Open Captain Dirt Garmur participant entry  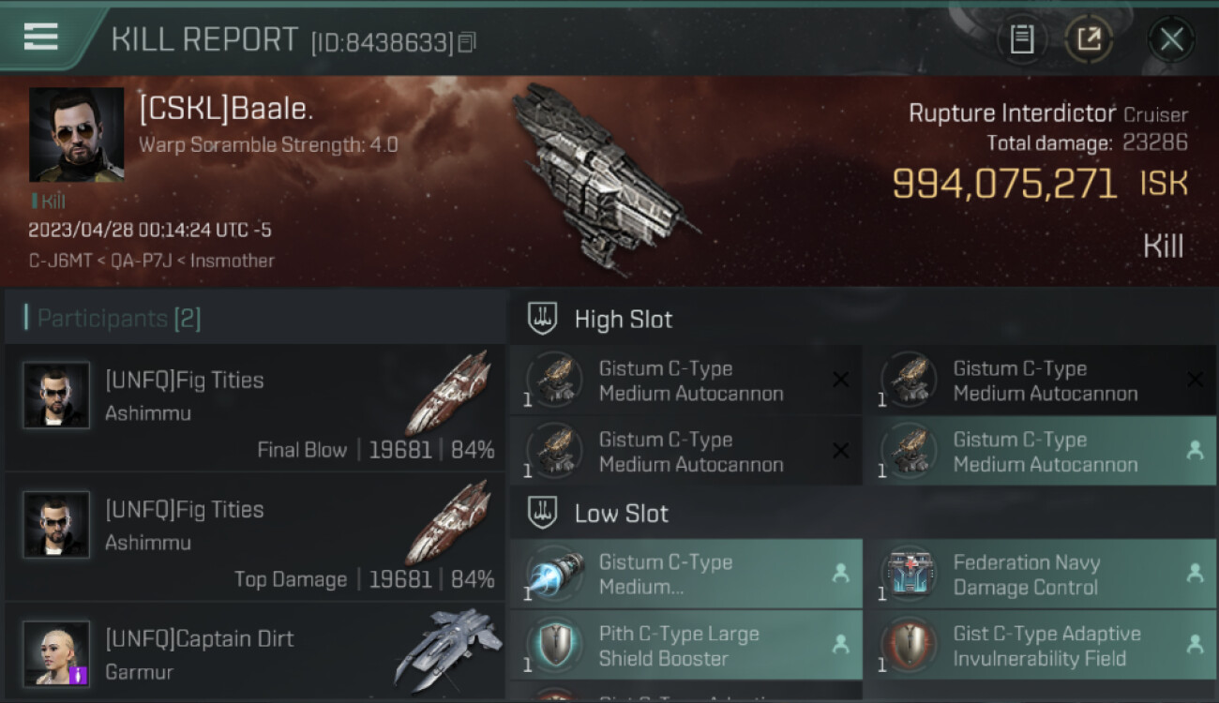[255, 652]
